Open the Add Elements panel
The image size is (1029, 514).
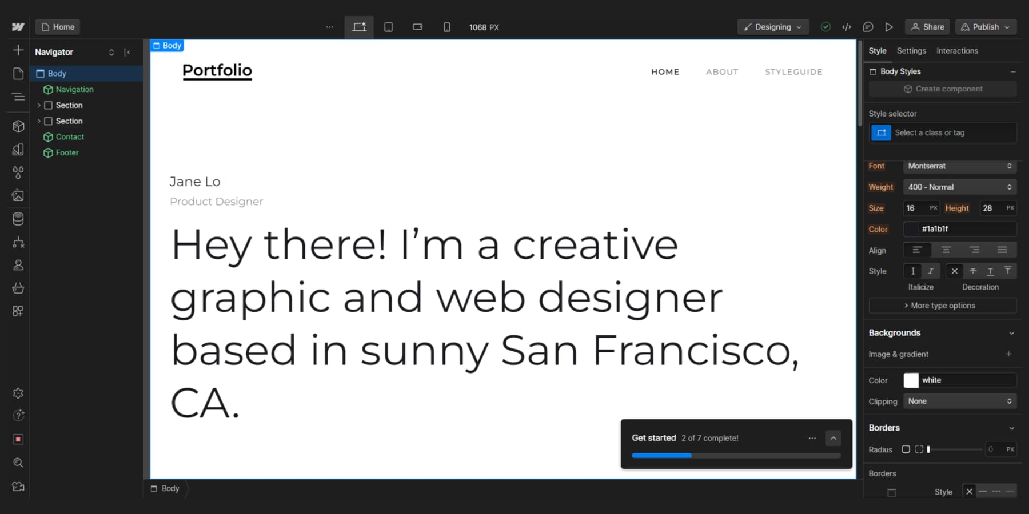[18, 50]
